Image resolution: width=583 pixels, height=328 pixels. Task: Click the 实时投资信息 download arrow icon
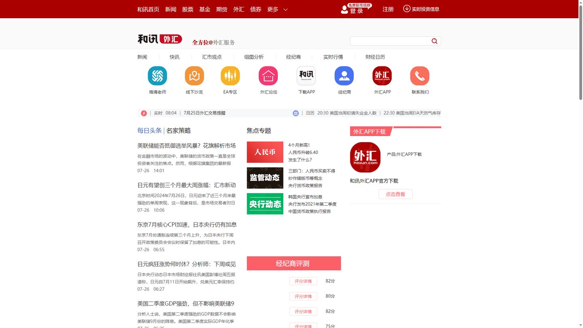407,9
